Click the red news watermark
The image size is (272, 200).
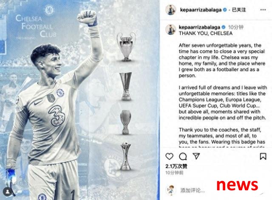237,185
